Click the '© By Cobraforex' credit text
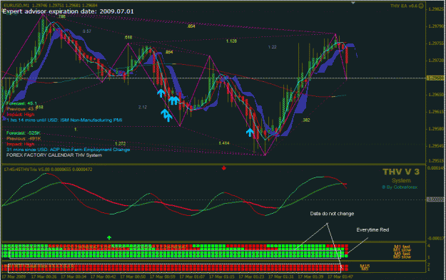 pos(400,187)
